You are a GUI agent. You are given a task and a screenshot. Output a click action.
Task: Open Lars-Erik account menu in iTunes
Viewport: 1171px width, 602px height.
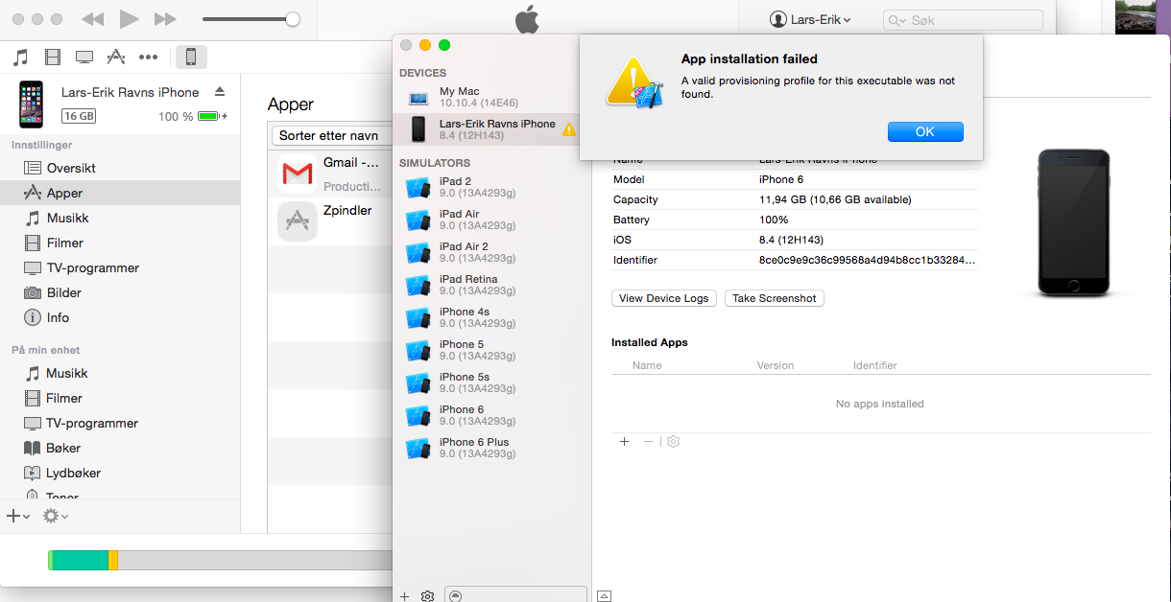(x=810, y=19)
